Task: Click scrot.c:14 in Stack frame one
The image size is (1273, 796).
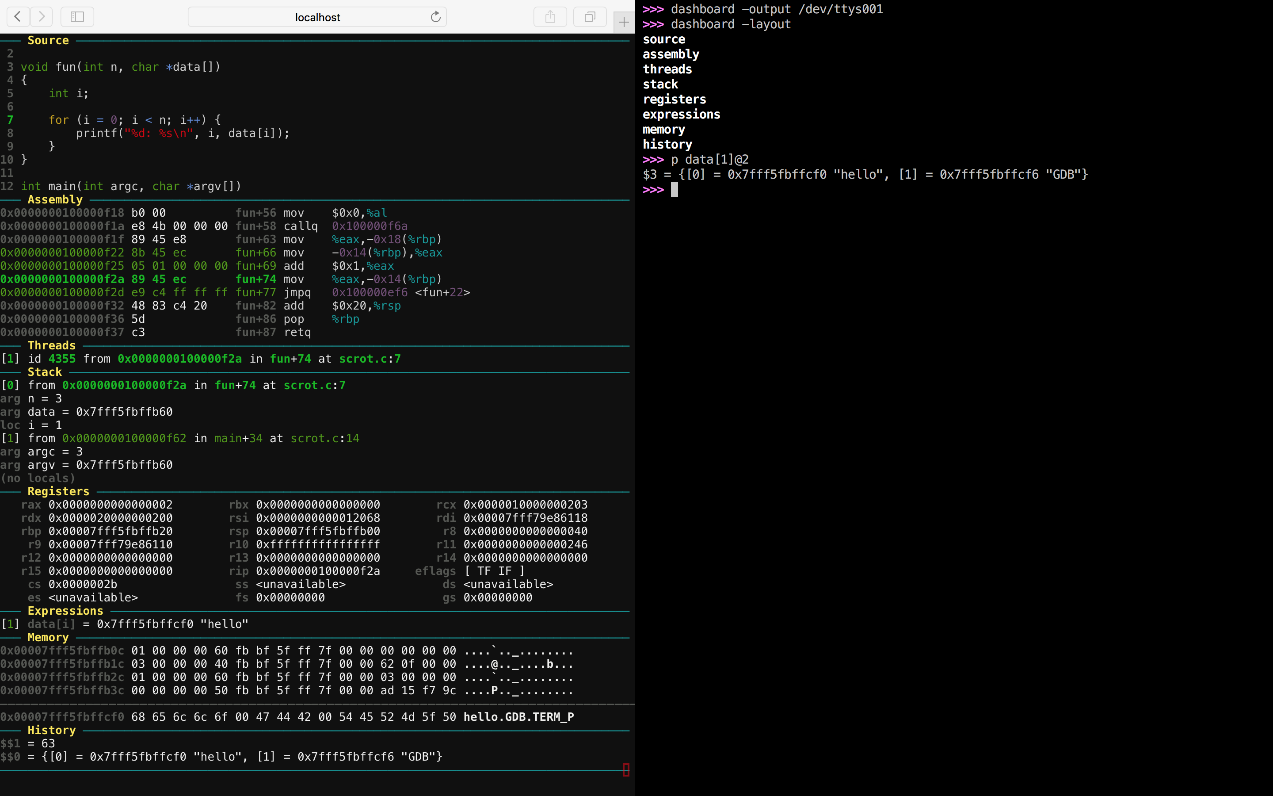Action: pos(324,438)
